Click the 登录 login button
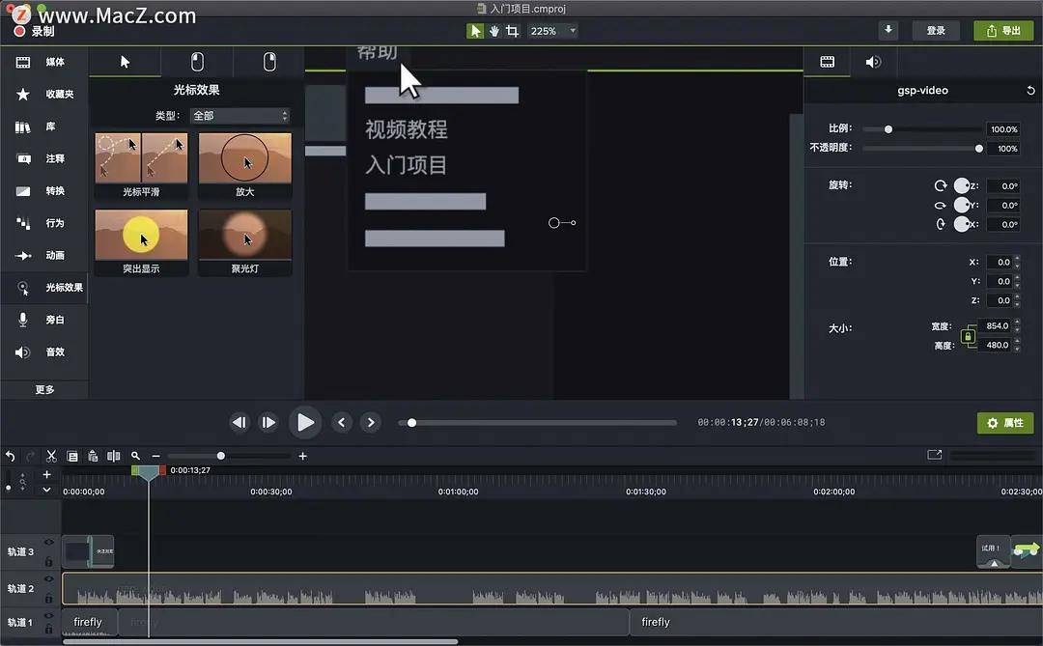Image resolution: width=1043 pixels, height=646 pixels. click(x=936, y=31)
